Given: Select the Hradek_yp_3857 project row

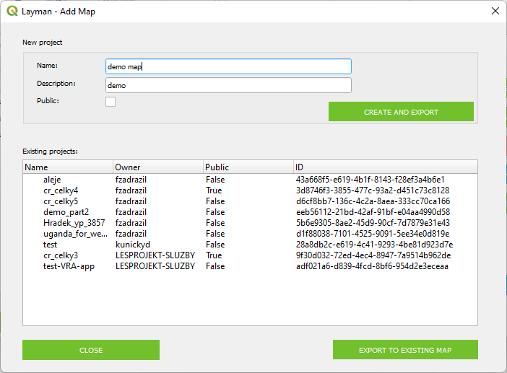Looking at the screenshot, I should (250, 223).
